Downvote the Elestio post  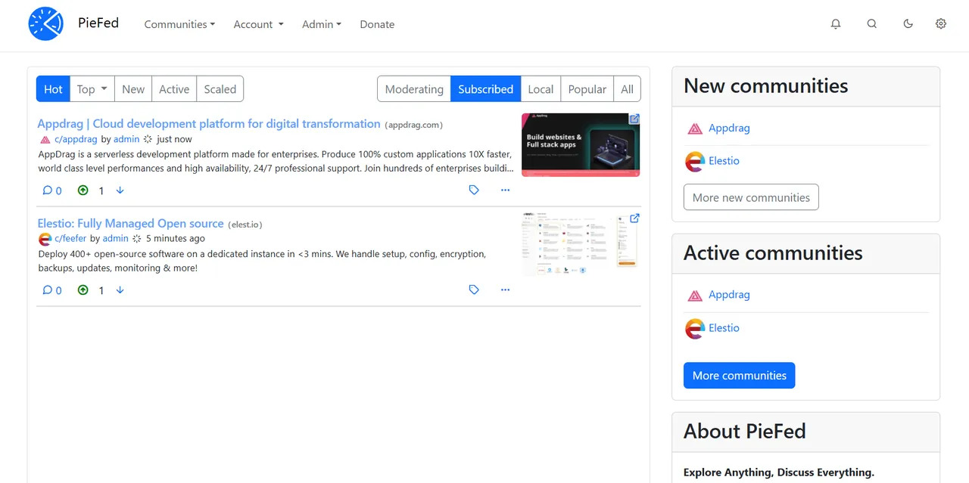(x=120, y=290)
